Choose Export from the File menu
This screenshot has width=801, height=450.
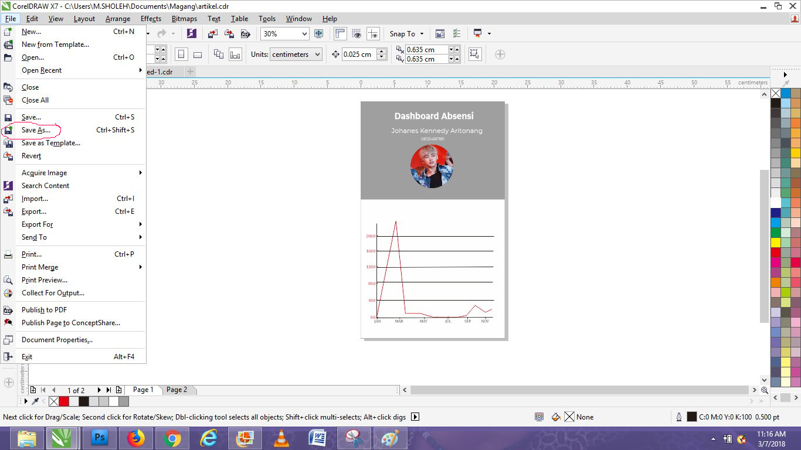pos(34,212)
